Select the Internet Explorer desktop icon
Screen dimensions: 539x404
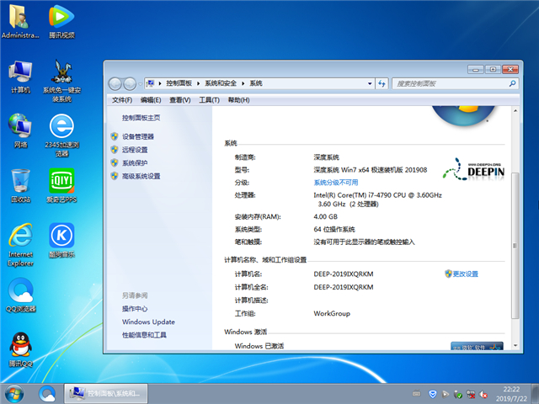click(20, 245)
